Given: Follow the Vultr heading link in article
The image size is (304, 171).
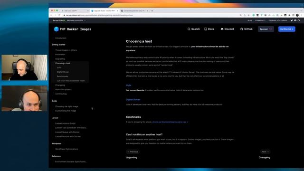Looking at the screenshot, I should pos(129,85).
